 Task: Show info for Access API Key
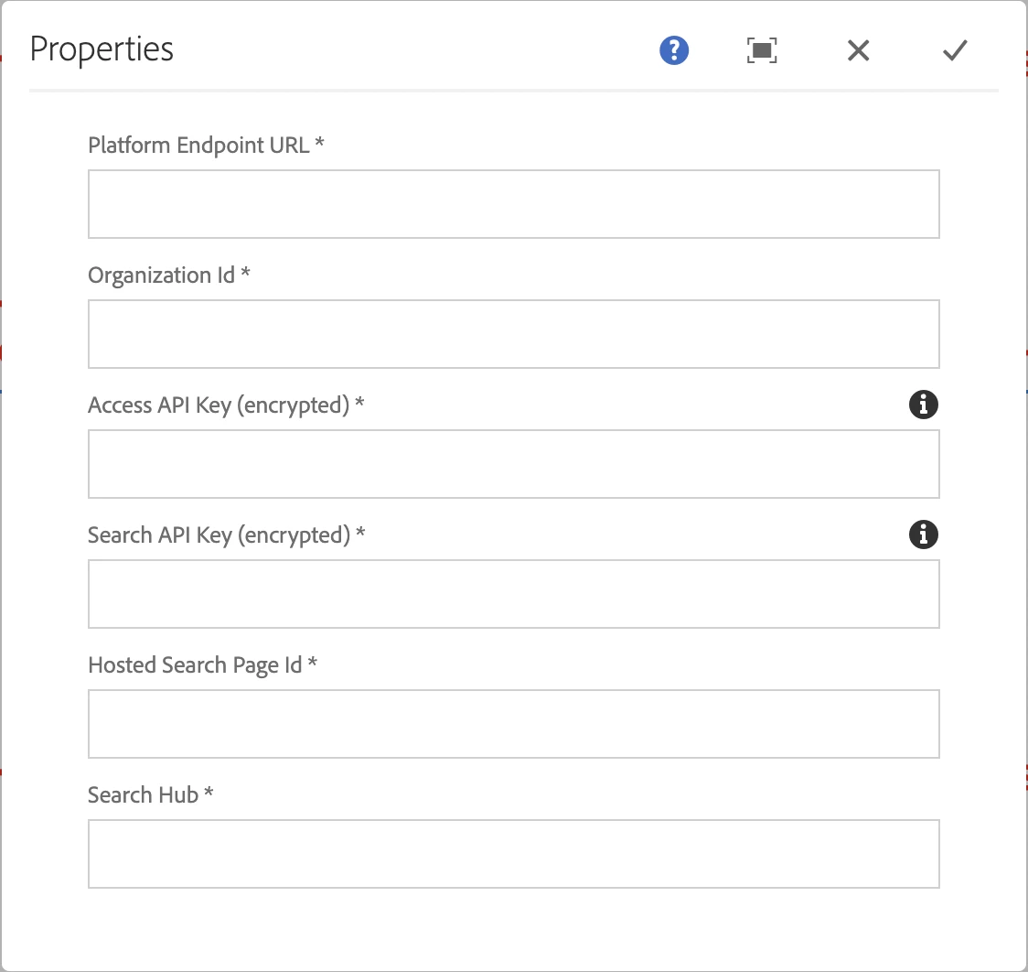pos(924,405)
